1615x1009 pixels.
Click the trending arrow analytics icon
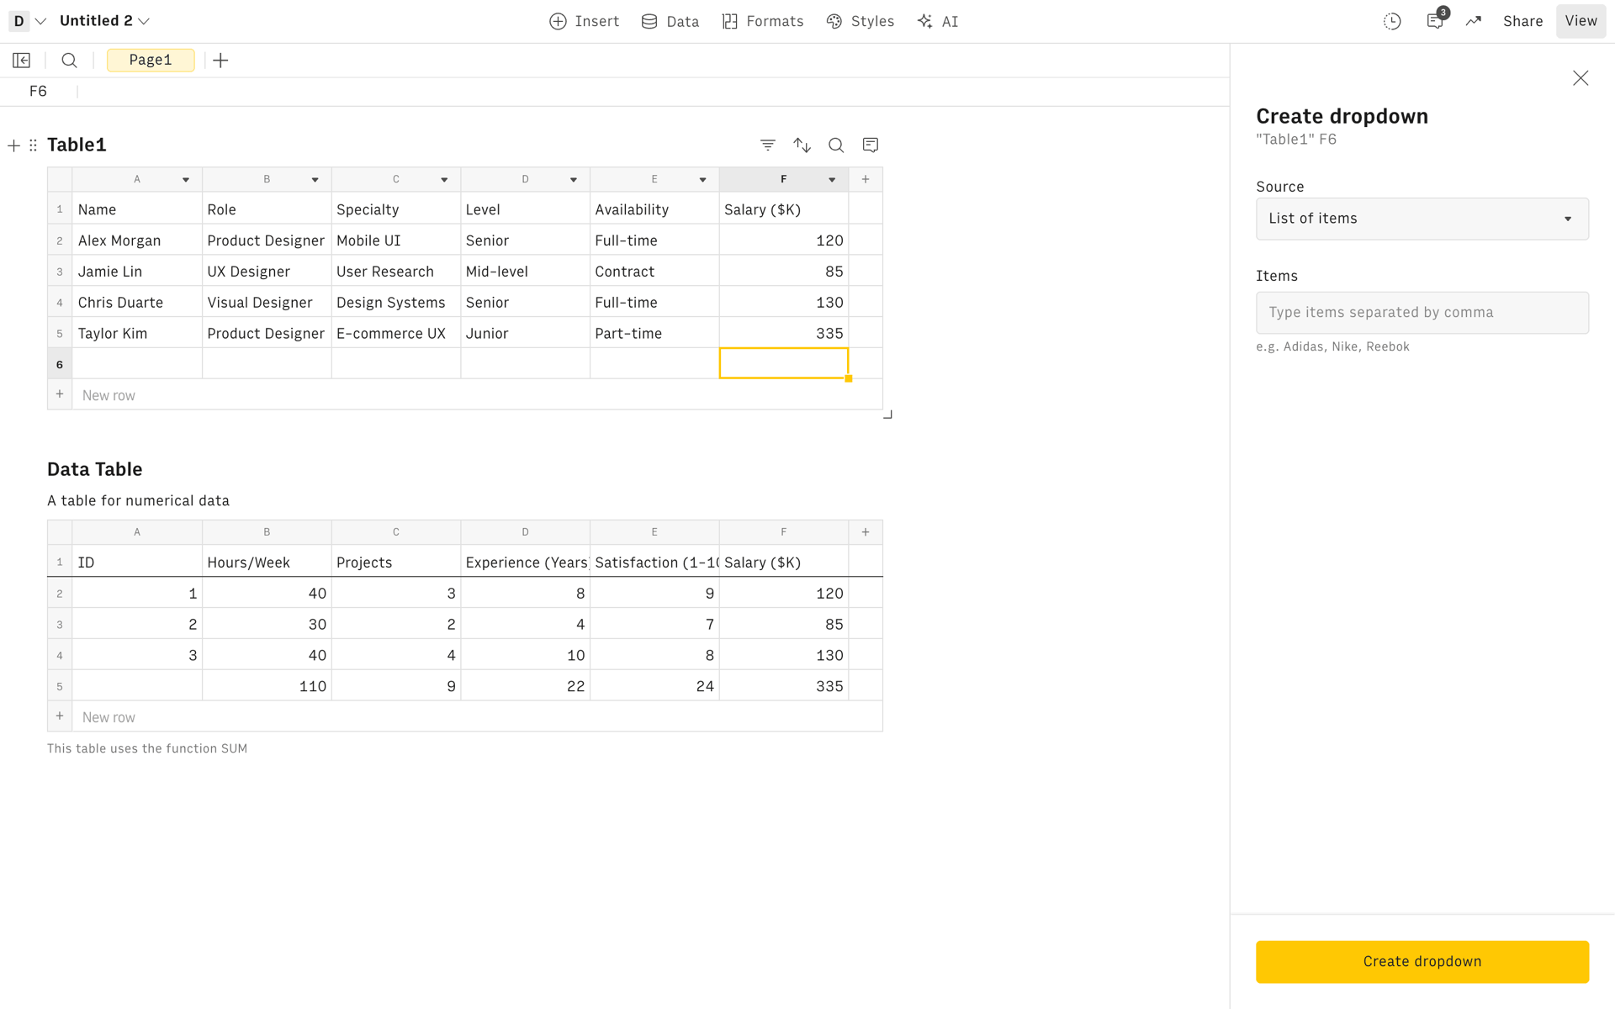coord(1474,22)
